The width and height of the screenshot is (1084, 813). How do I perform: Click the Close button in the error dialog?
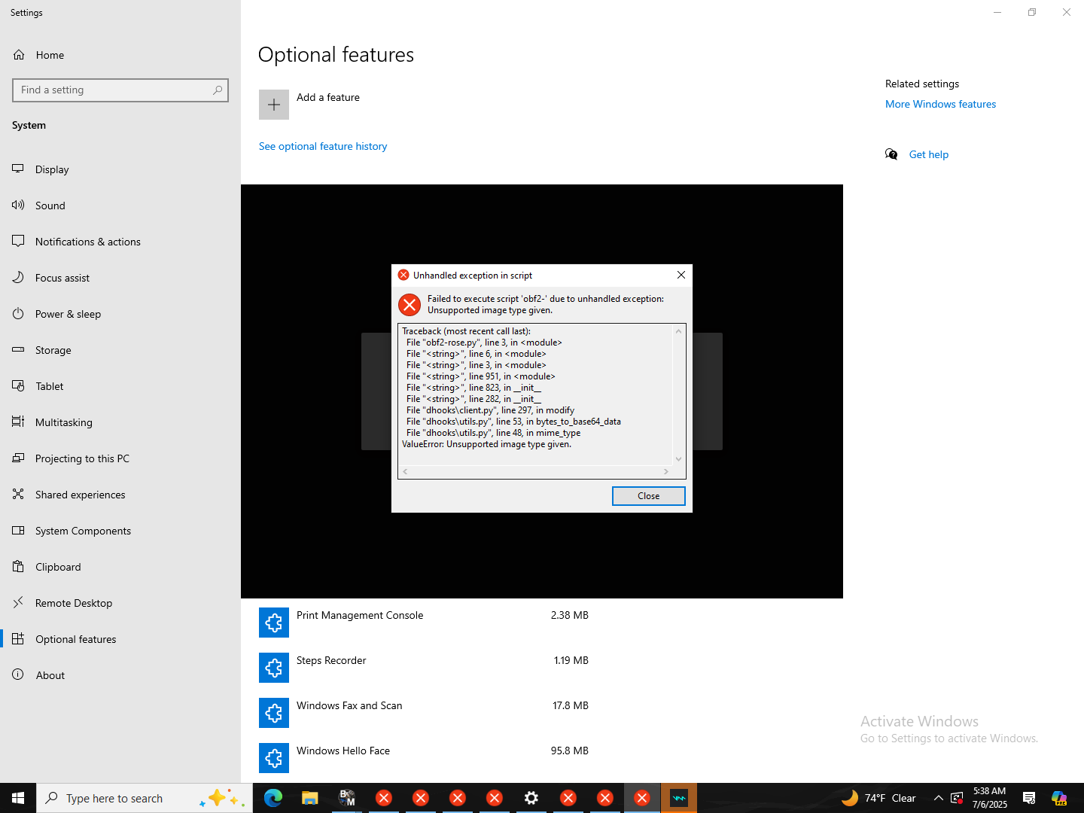[649, 496]
